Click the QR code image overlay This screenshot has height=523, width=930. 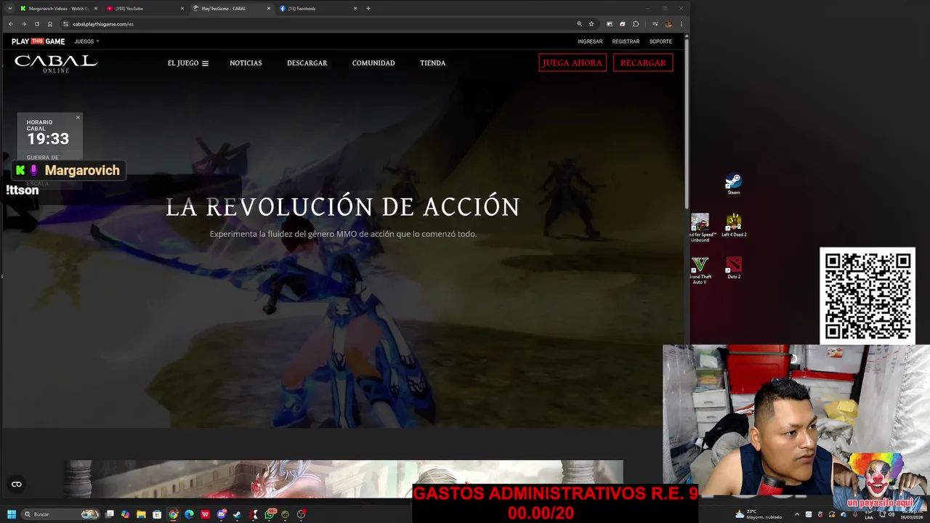pyautogui.click(x=868, y=296)
